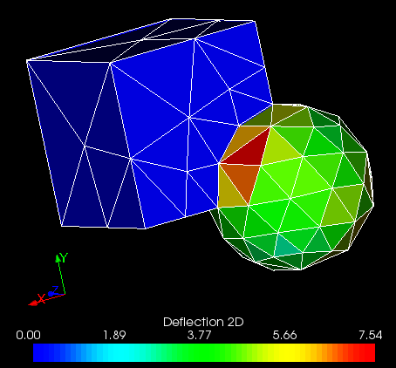The height and width of the screenshot is (368, 396).
Task: Click the red end of color bar
Action: [368, 352]
